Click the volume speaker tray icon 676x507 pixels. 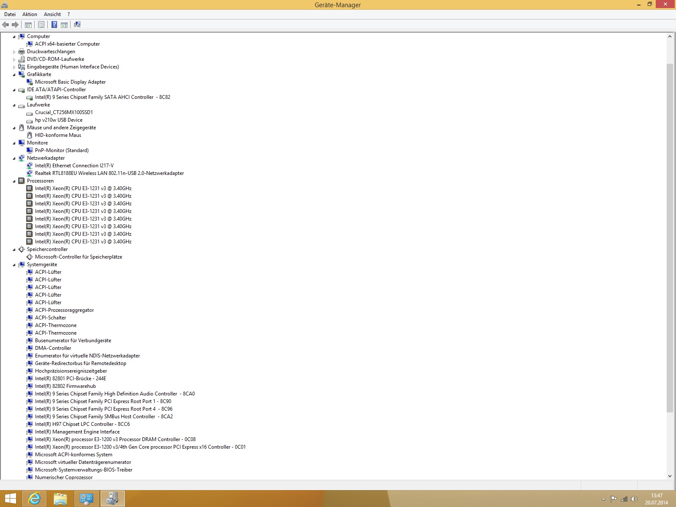[x=634, y=499]
